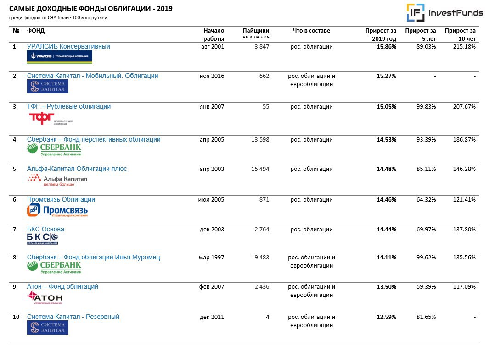The width and height of the screenshot is (495, 351).
Task: Select the 19 483 shareholders value
Action: (x=260, y=258)
